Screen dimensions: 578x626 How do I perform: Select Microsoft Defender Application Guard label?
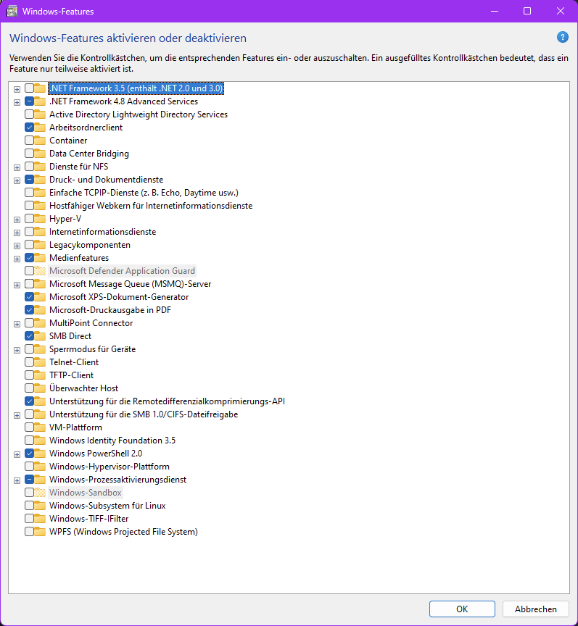[122, 271]
